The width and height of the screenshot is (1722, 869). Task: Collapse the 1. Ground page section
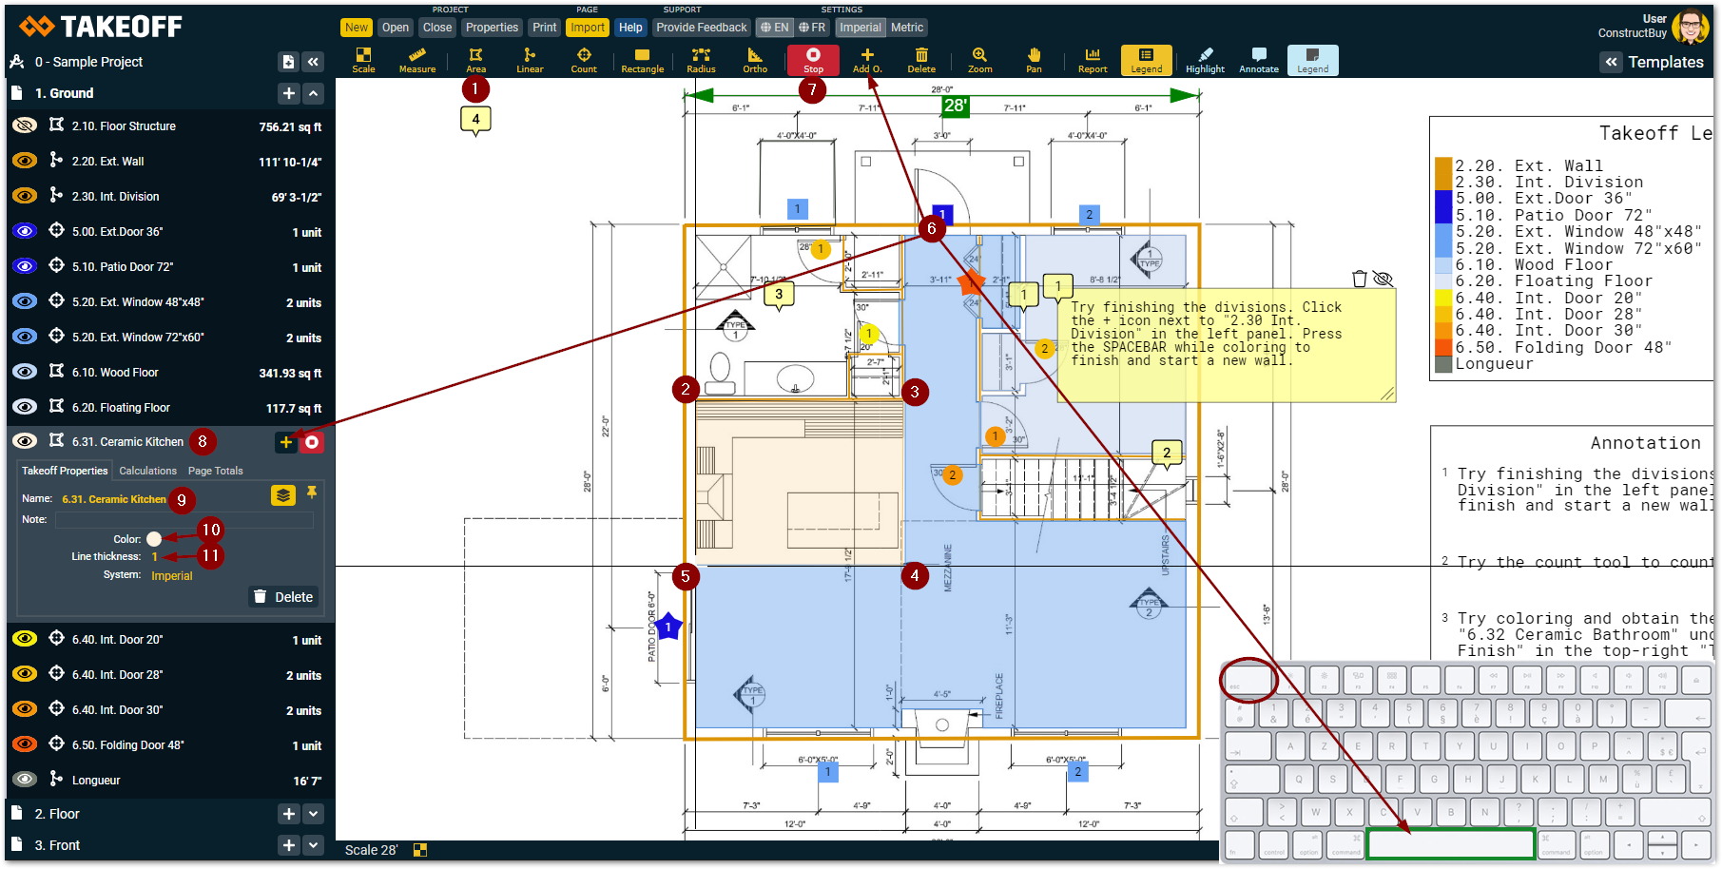tap(314, 93)
